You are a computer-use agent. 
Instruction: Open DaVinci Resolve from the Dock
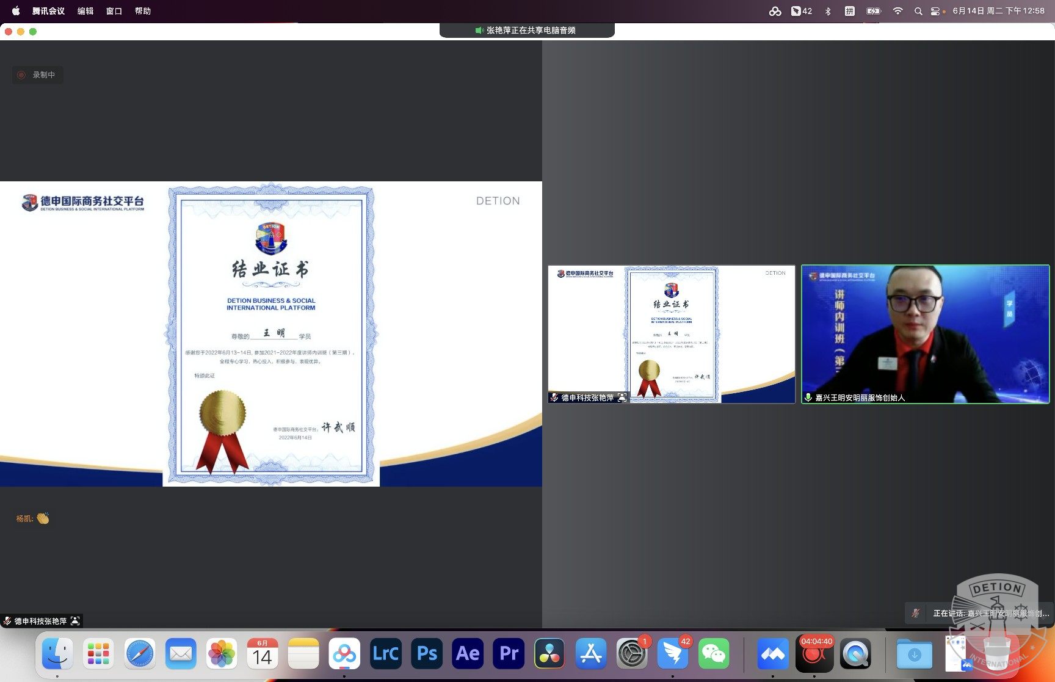pos(549,653)
